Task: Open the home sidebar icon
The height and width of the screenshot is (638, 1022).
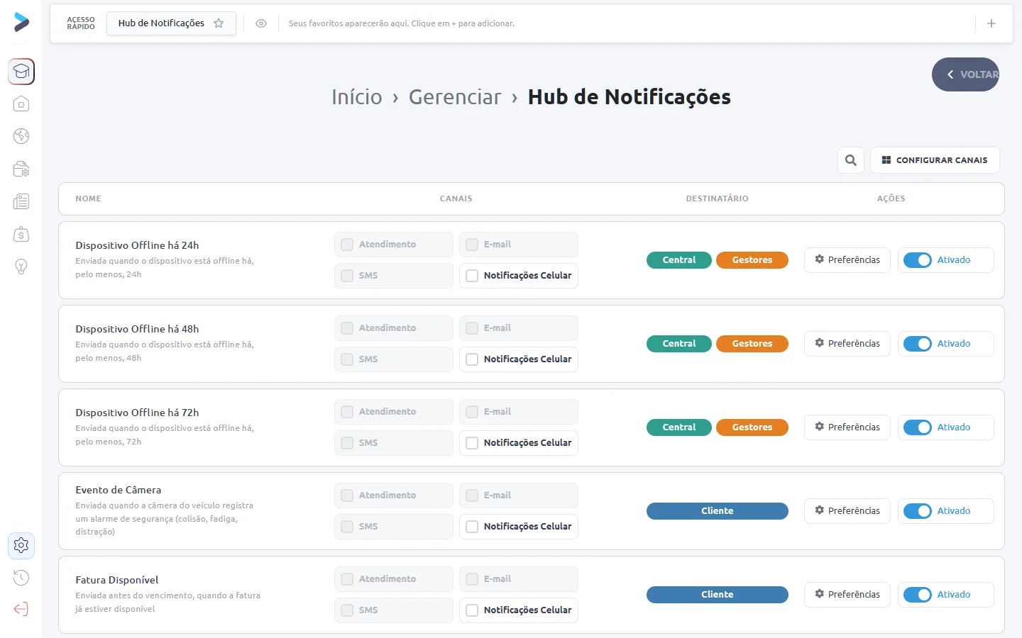Action: tap(21, 104)
